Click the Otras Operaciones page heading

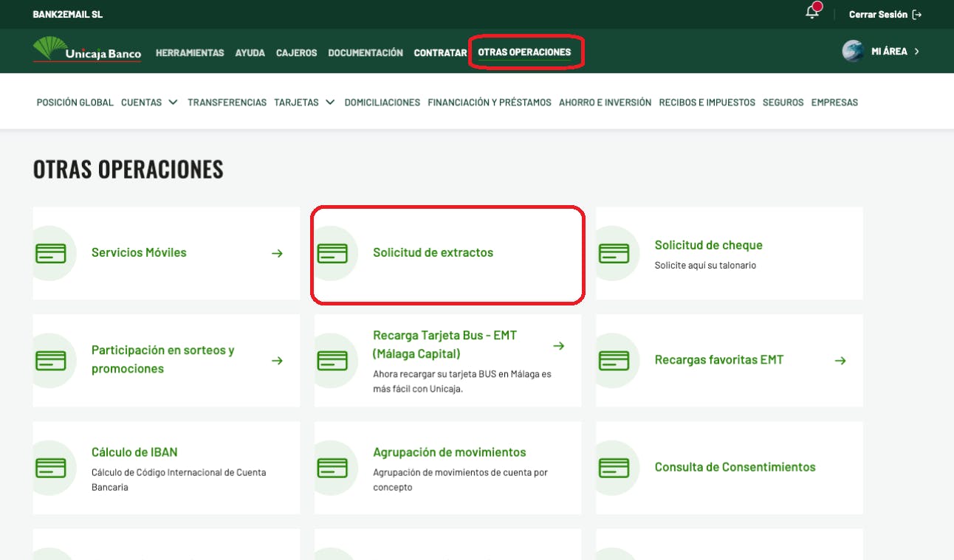click(128, 169)
